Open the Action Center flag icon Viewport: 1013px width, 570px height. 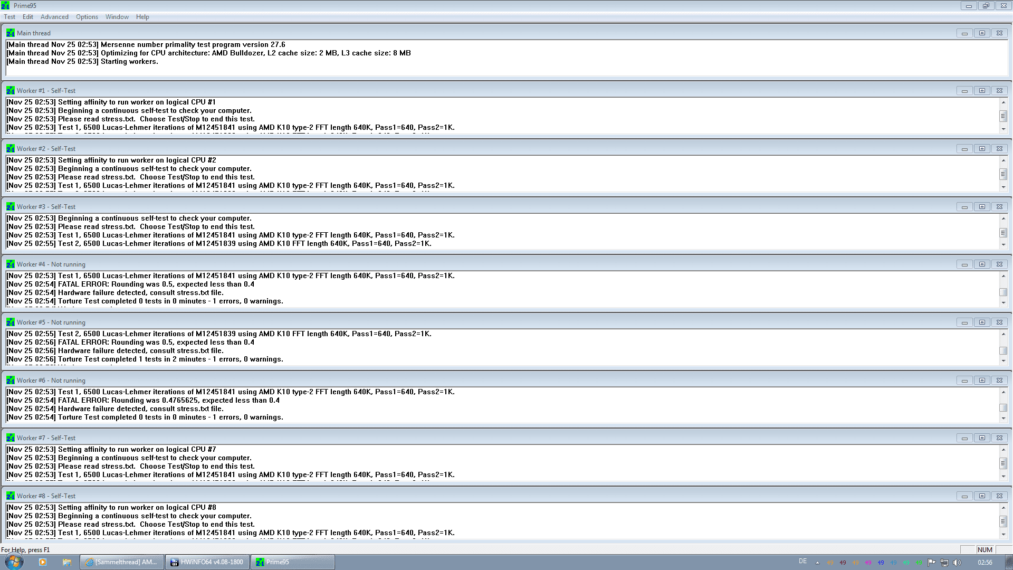pos(931,563)
